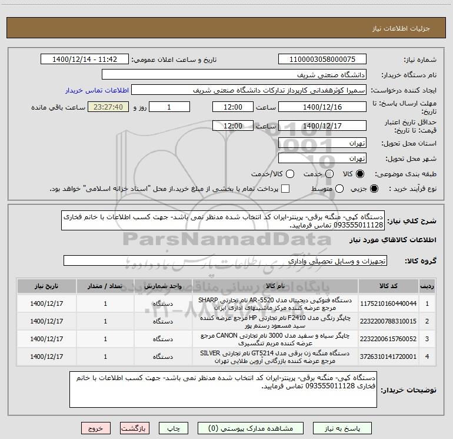Click مشاهده مدارک پیوستی (0) button
453x439 pixels.
(251, 428)
